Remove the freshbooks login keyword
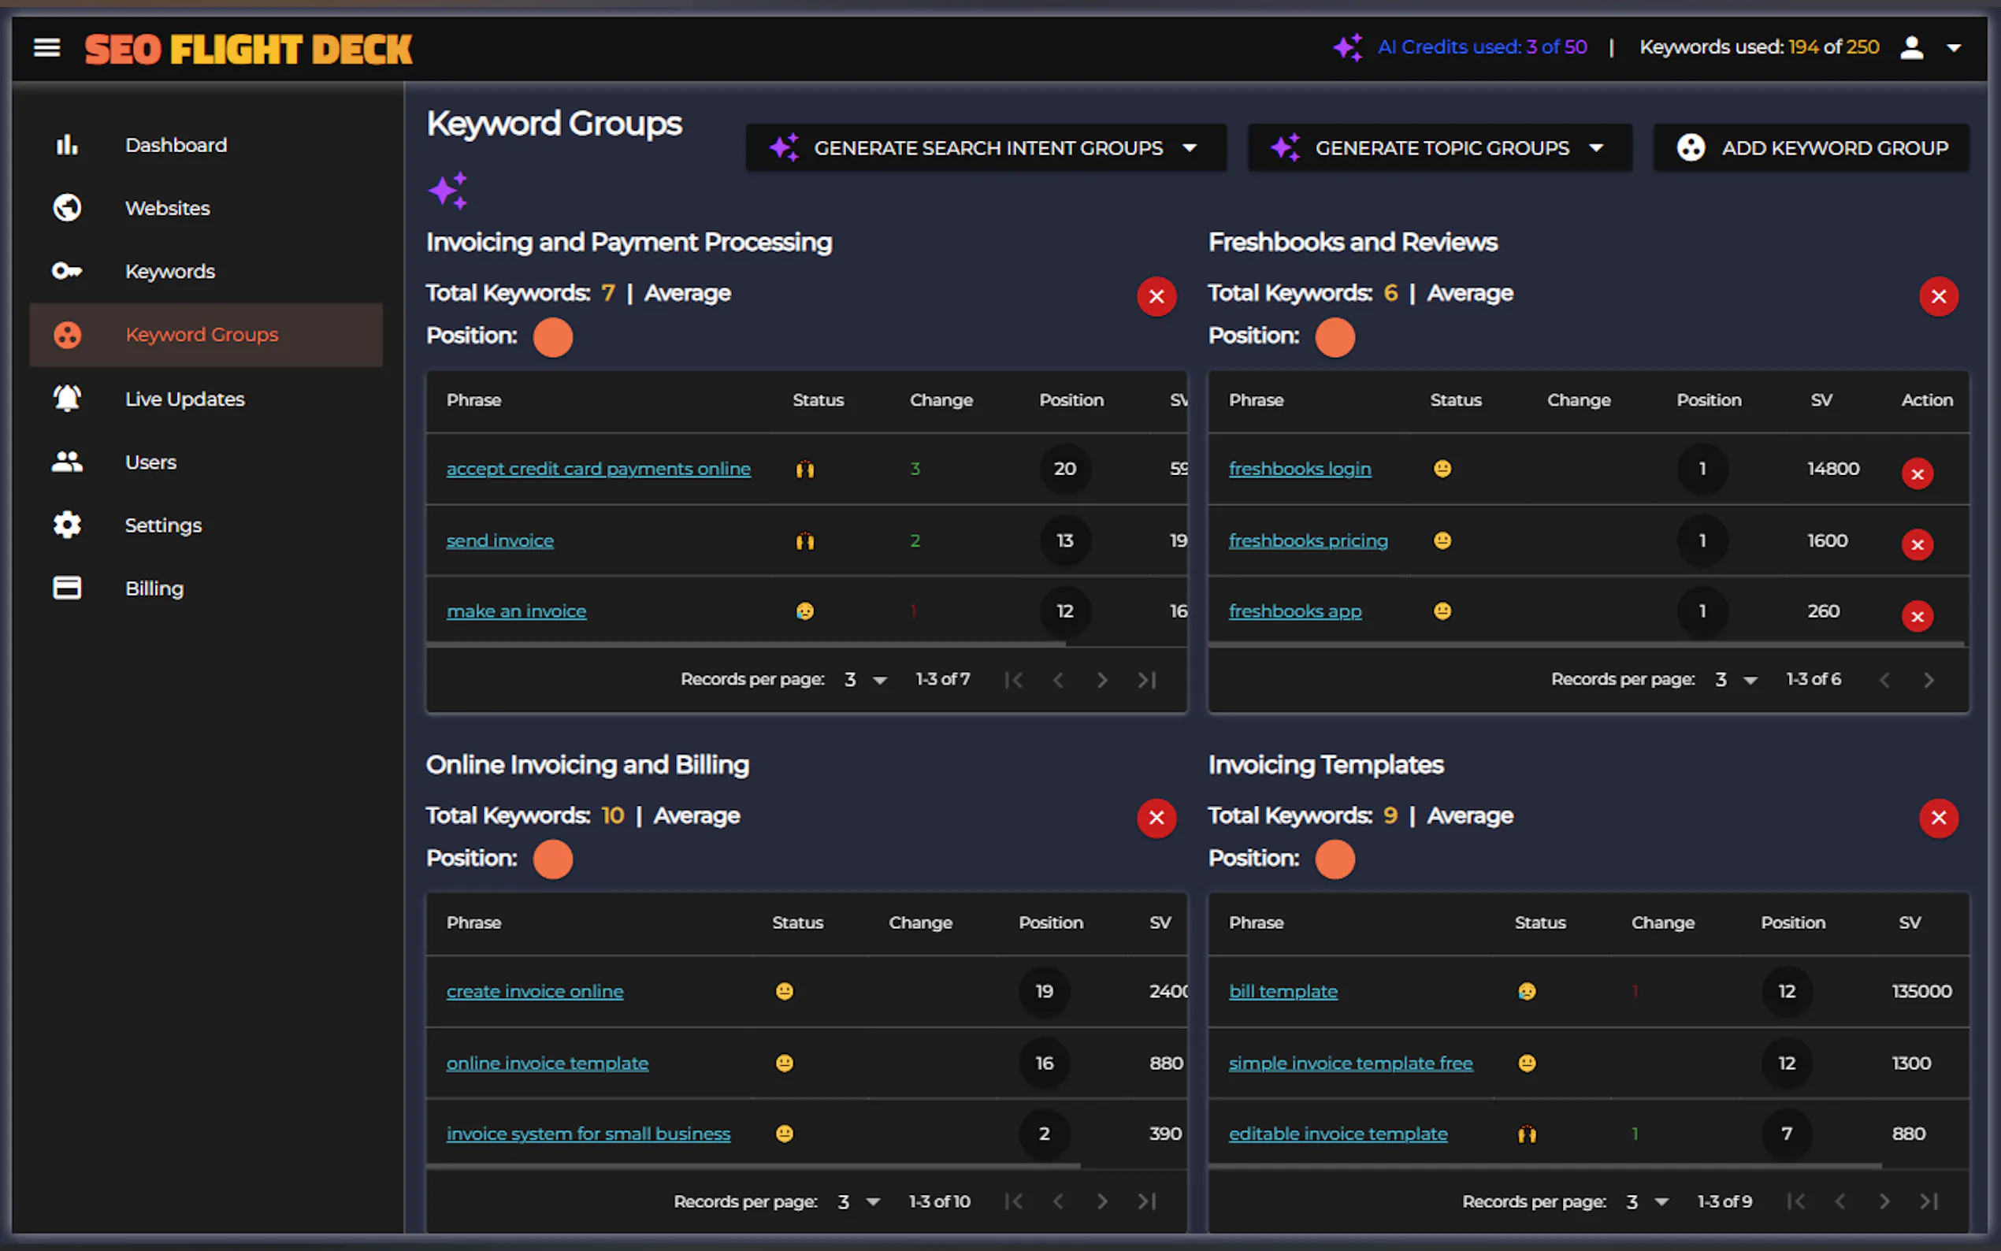 pos(1917,473)
